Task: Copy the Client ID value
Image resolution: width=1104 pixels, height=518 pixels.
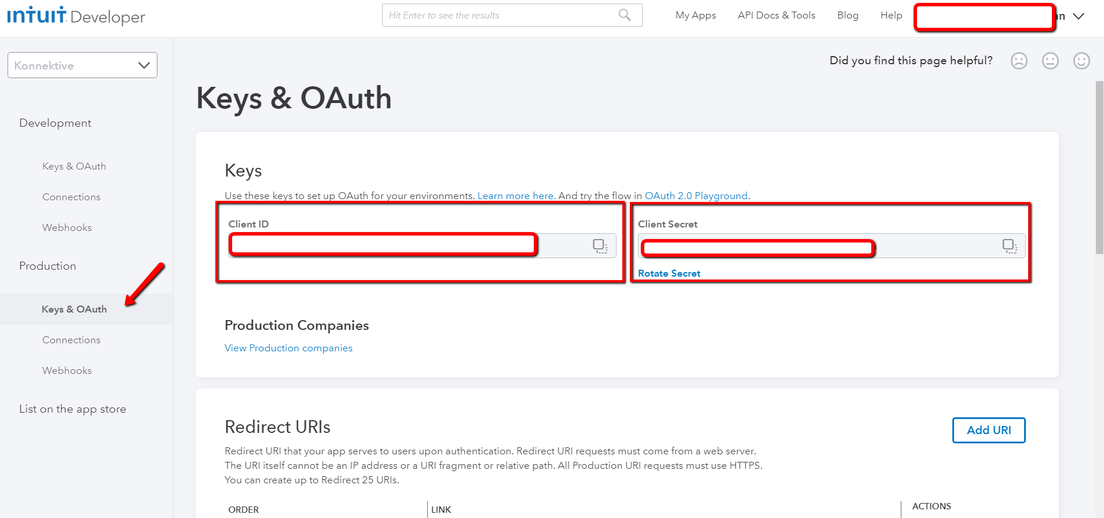Action: tap(600, 246)
